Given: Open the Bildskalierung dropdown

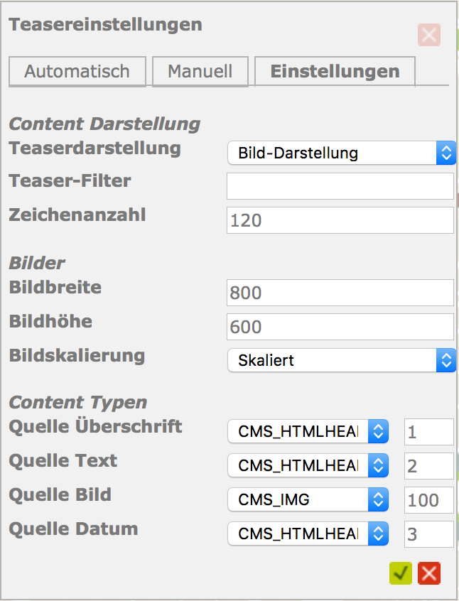Looking at the screenshot, I should [x=341, y=360].
